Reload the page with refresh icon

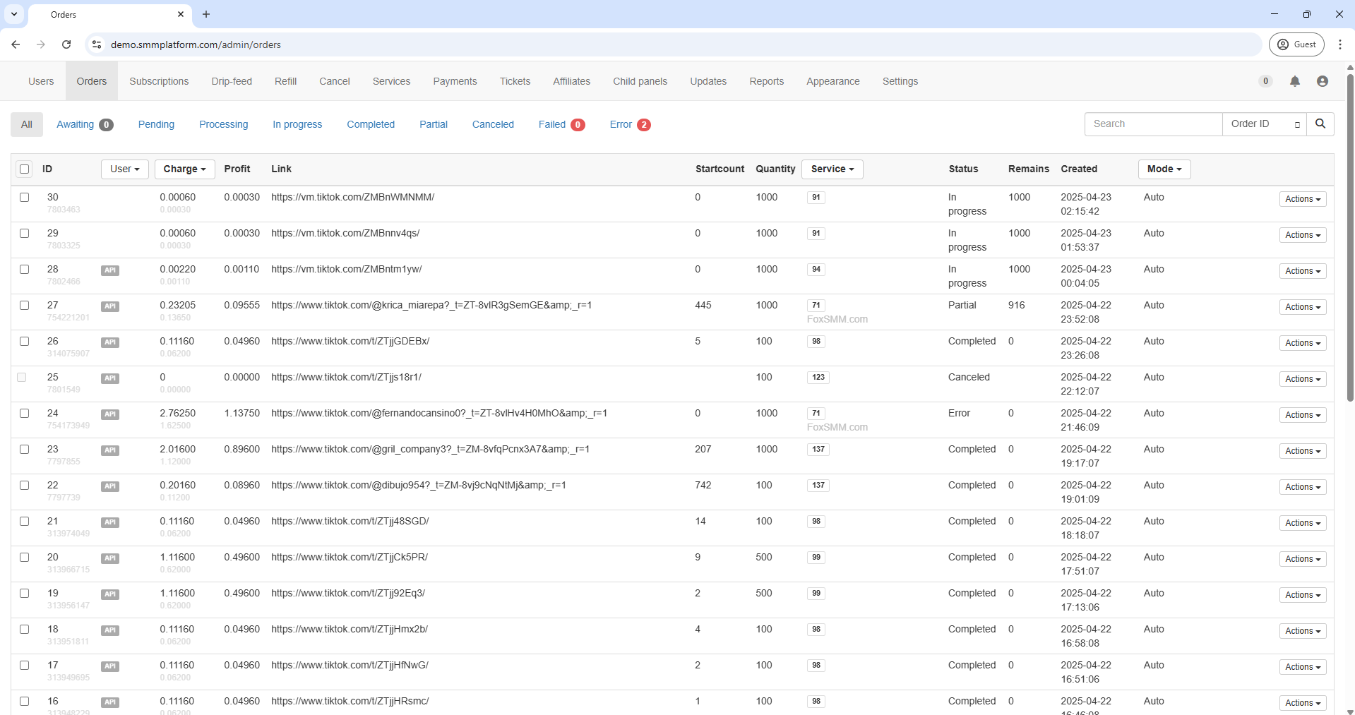pyautogui.click(x=66, y=44)
